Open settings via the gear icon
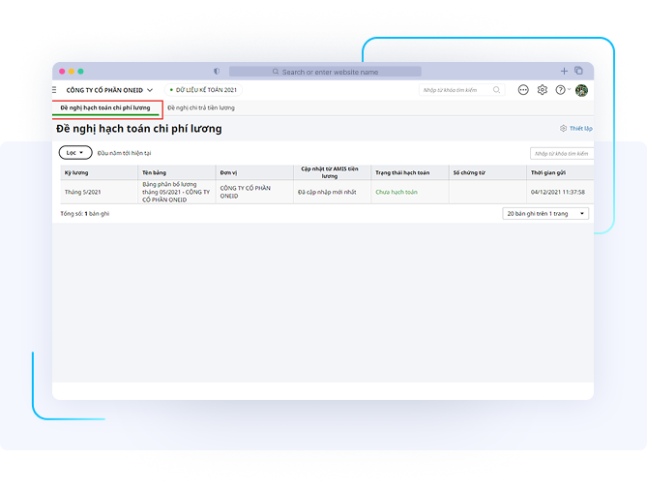 tap(542, 90)
